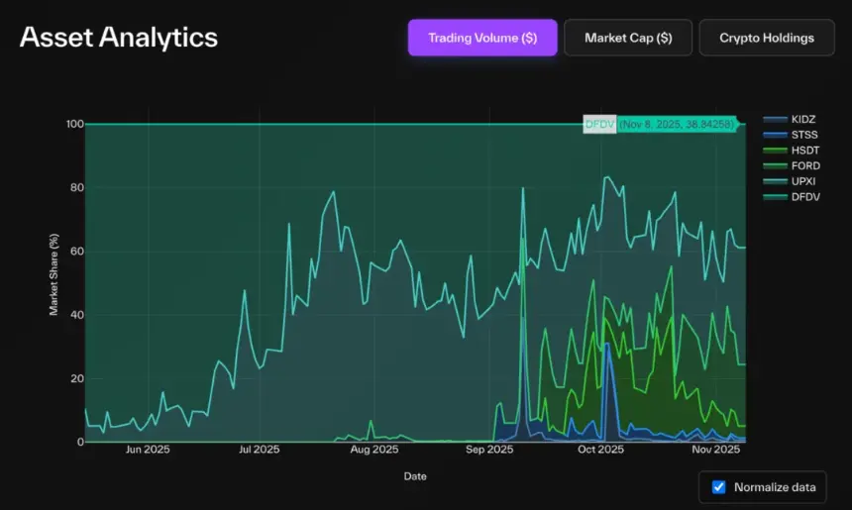
Task: Click the UPXI legend color swatch
Action: point(776,181)
